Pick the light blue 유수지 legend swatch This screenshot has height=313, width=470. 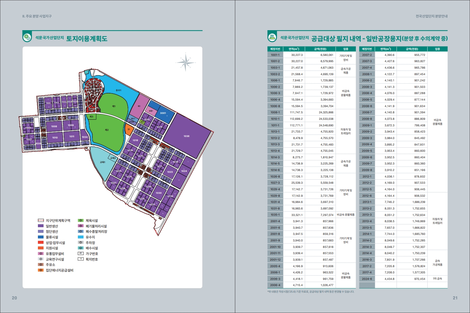(x=81, y=237)
